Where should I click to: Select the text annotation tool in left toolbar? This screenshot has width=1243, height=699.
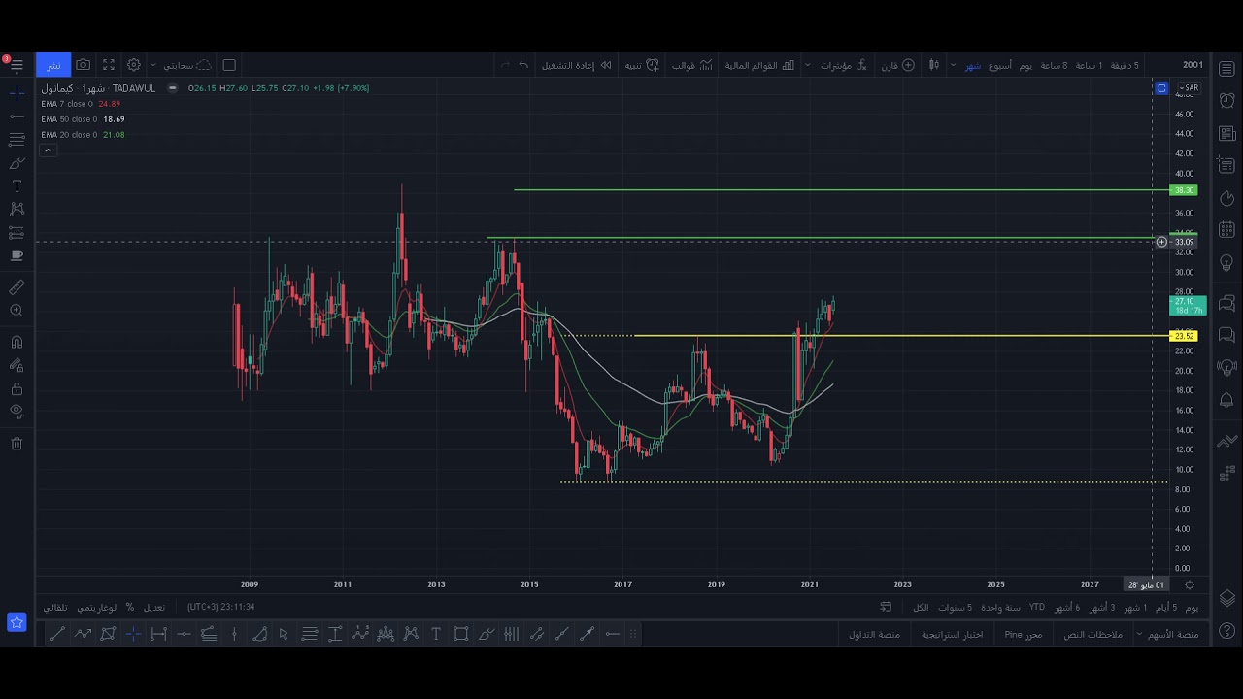tap(17, 186)
